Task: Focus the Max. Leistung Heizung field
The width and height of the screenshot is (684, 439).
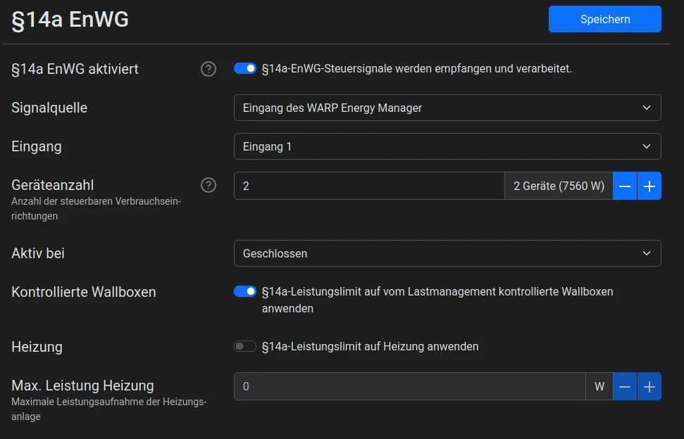Action: tap(409, 386)
